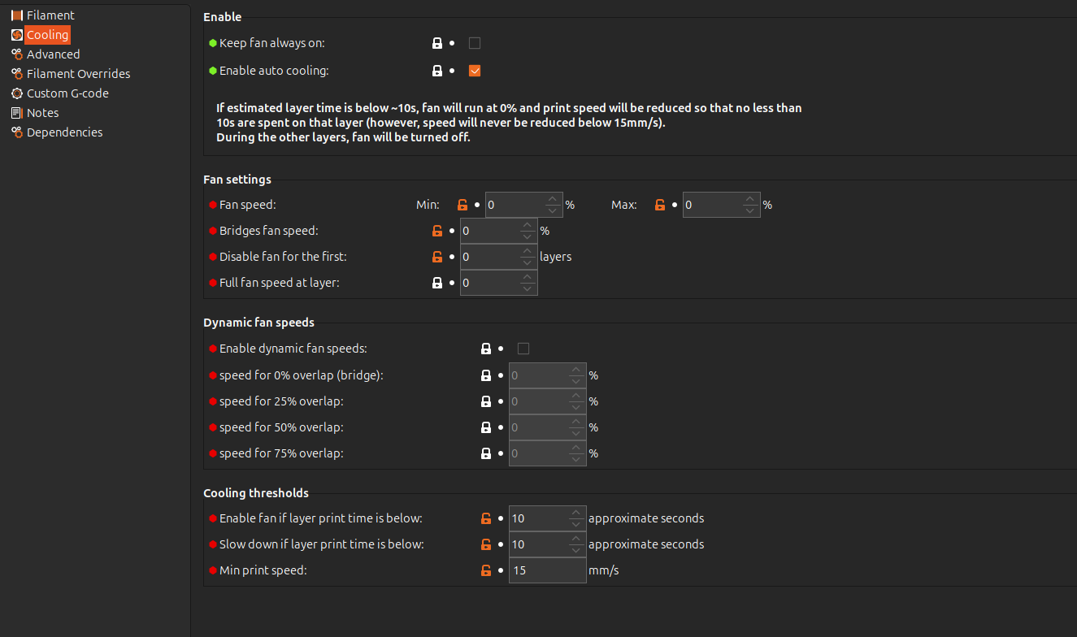This screenshot has height=637, width=1077.
Task: Click the orange unlock icon for Max fan speed
Action: pyautogui.click(x=660, y=205)
